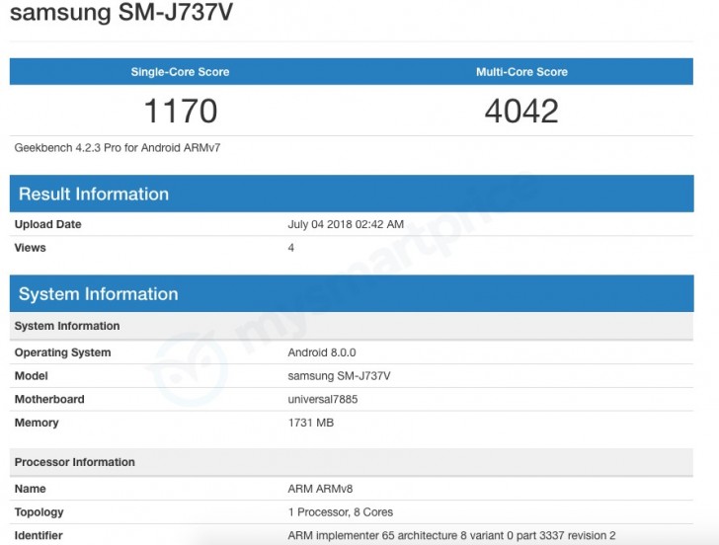Select the Single-Core Score header
719x545 pixels.
(x=180, y=72)
